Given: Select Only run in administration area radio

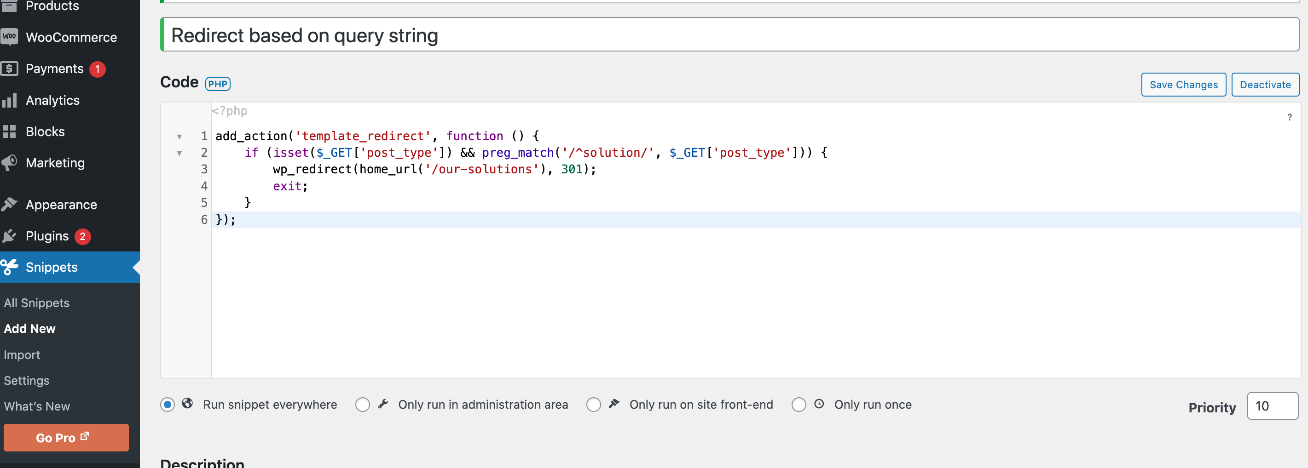Looking at the screenshot, I should click(x=363, y=405).
